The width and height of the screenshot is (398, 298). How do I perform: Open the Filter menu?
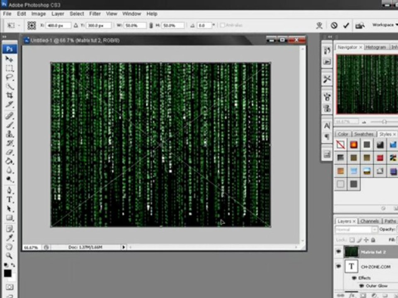pyautogui.click(x=95, y=14)
